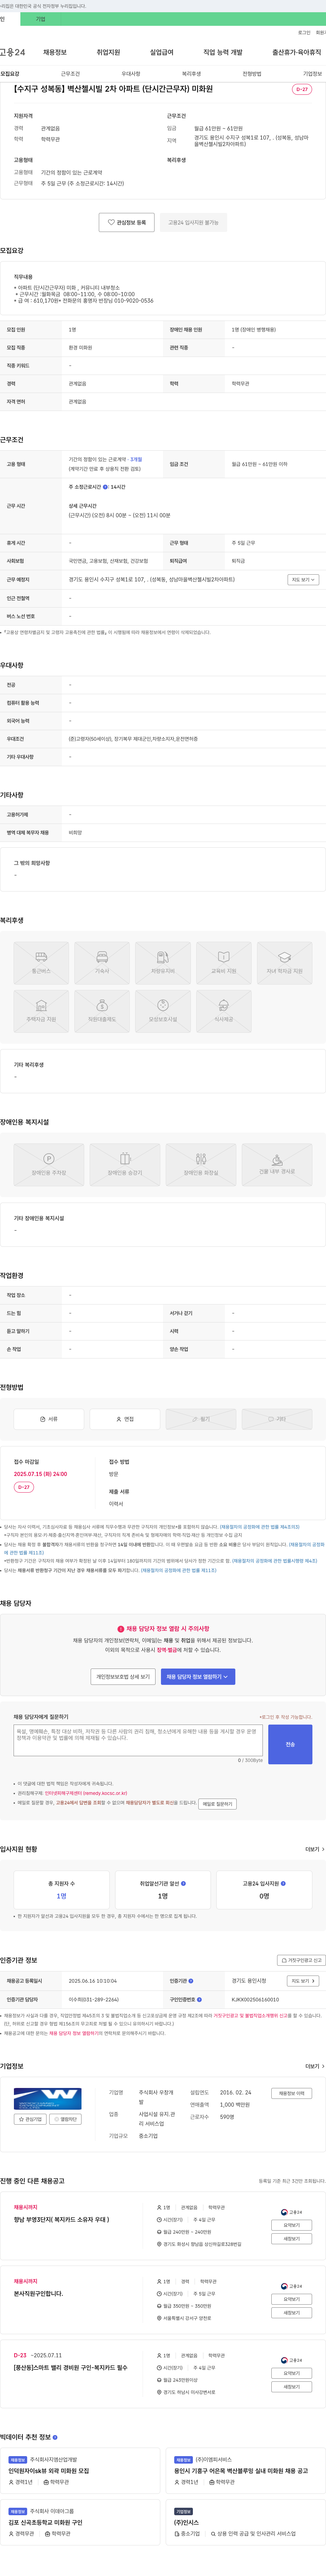Click the 메일로 질문하기 button
This screenshot has width=326, height=2576.
pos(217,1804)
